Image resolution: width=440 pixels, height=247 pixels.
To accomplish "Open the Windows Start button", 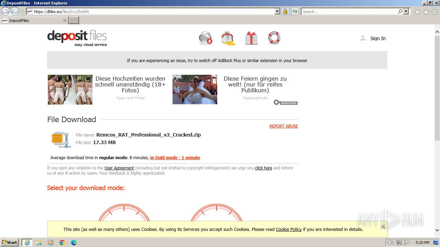I will pos(10,243).
